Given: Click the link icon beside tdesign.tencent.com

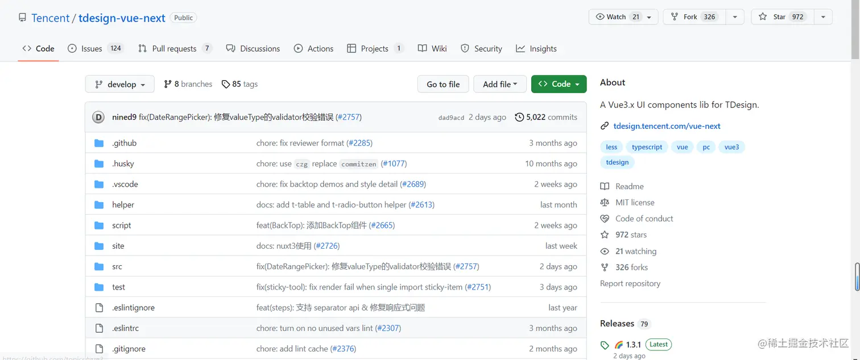Looking at the screenshot, I should [605, 126].
